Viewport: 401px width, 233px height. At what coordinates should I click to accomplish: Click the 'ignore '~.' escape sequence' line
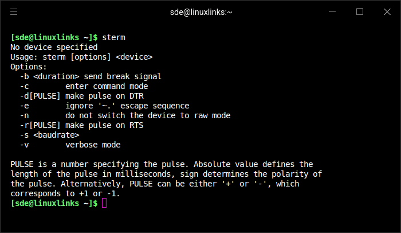(x=105, y=106)
